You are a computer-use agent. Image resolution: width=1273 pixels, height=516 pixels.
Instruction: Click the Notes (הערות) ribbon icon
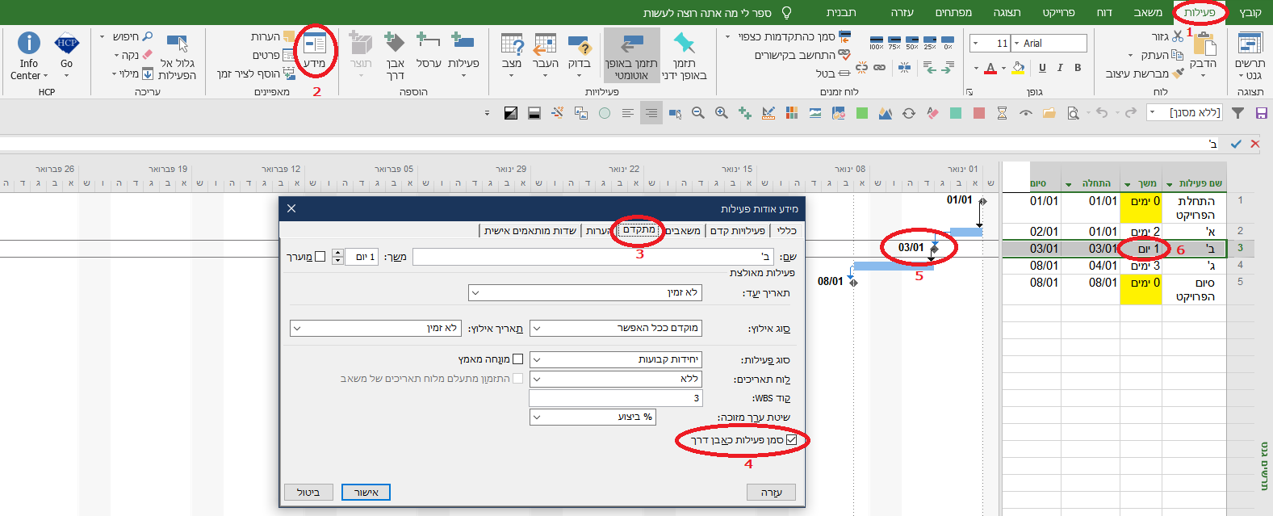pyautogui.click(x=289, y=36)
